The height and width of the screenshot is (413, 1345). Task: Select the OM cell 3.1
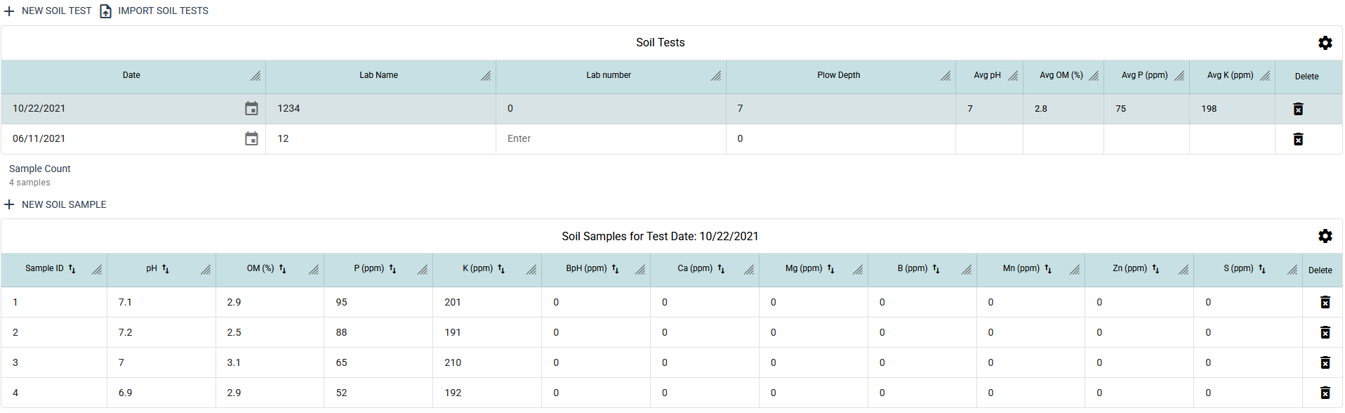pos(270,362)
